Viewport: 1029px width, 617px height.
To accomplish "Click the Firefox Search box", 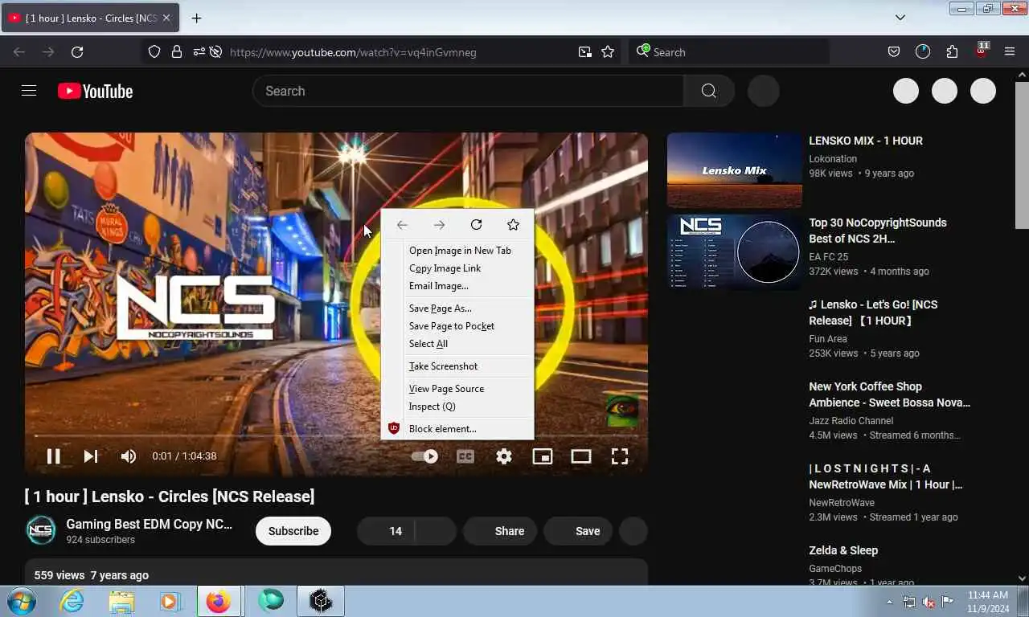I will pos(728,52).
